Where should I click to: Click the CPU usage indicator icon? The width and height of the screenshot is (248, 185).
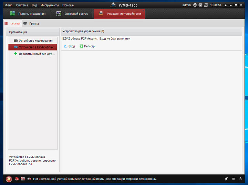coord(200,5)
